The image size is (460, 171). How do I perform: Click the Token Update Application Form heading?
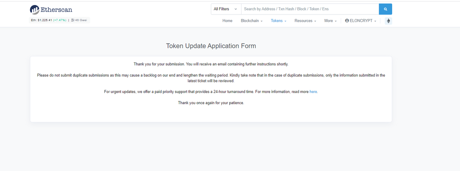[x=211, y=46]
